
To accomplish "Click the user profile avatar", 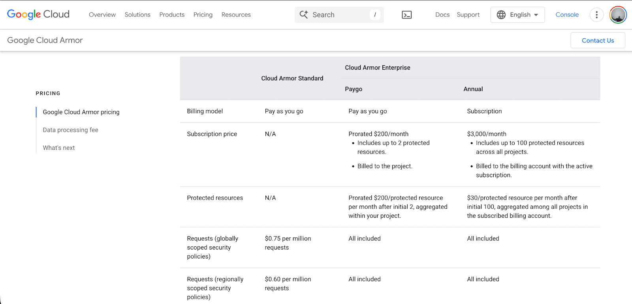I will pos(618,15).
